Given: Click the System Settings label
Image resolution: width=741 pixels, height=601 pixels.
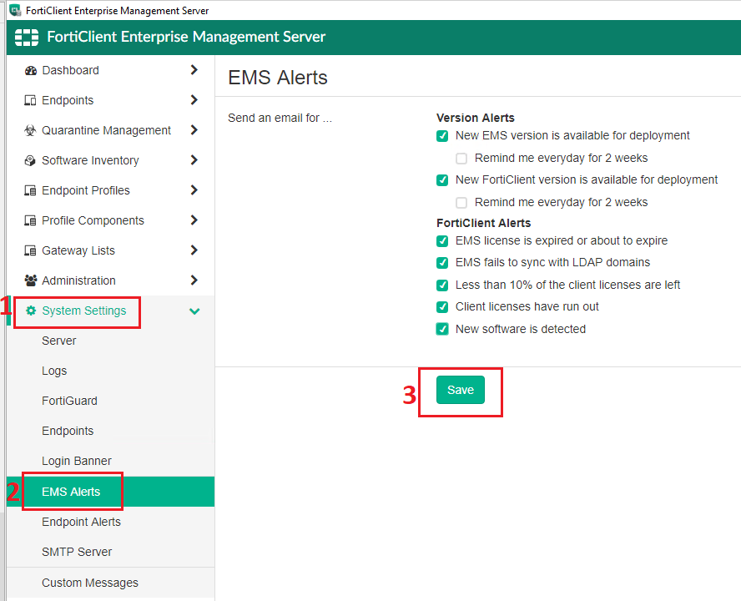Looking at the screenshot, I should click(x=84, y=311).
